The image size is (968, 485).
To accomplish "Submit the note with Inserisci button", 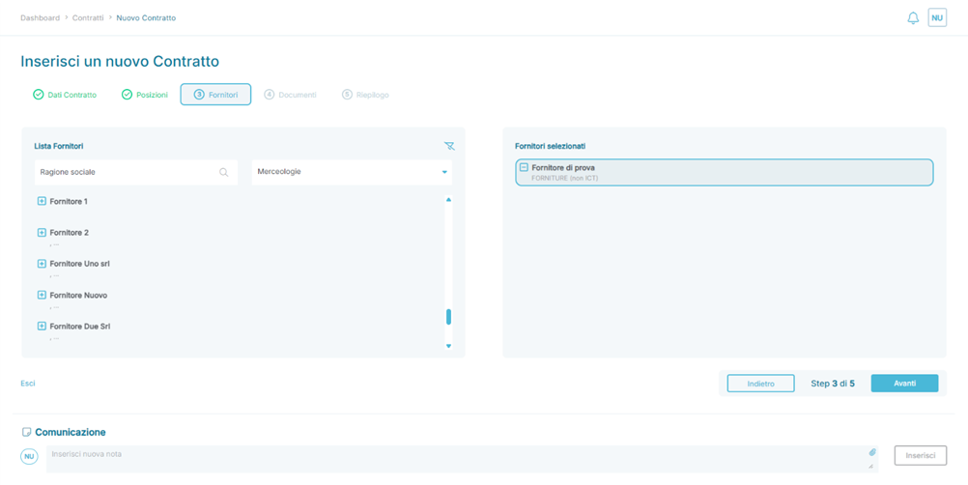I will [x=921, y=456].
